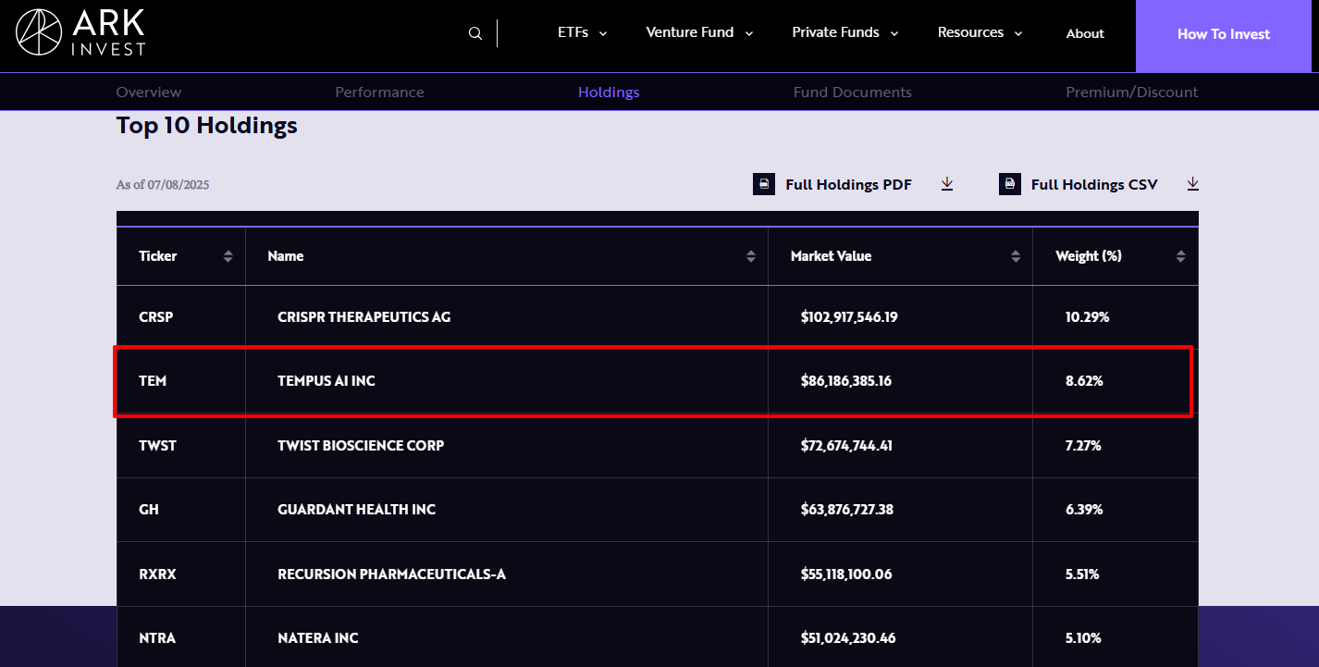
Task: Click market value $63,876,727.38
Action: tap(847, 510)
